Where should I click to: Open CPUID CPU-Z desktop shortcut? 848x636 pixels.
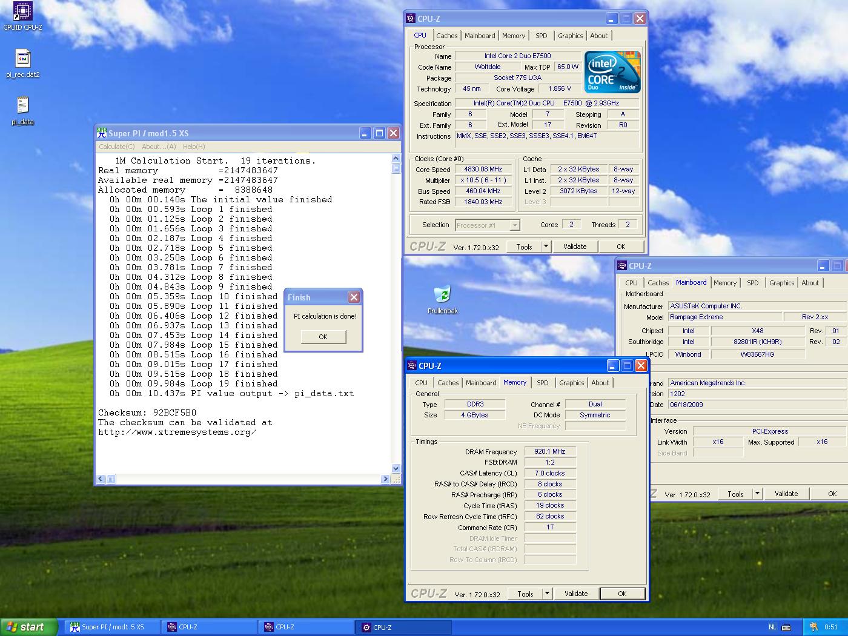click(22, 16)
